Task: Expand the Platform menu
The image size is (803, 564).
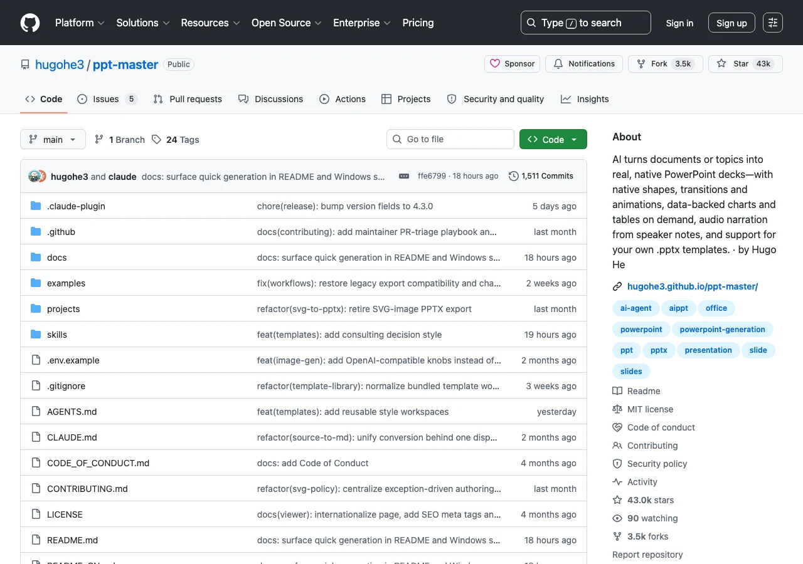Action: pyautogui.click(x=80, y=23)
